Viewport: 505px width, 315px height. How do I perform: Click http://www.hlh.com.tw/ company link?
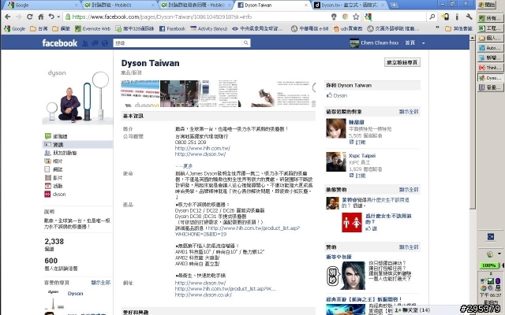pos(203,148)
